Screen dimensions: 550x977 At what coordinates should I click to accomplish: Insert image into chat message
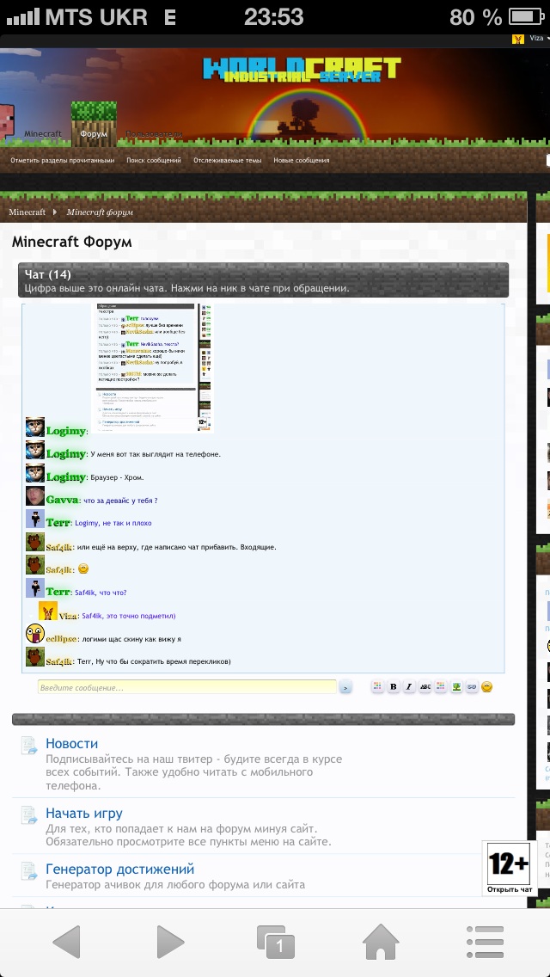pyautogui.click(x=456, y=686)
